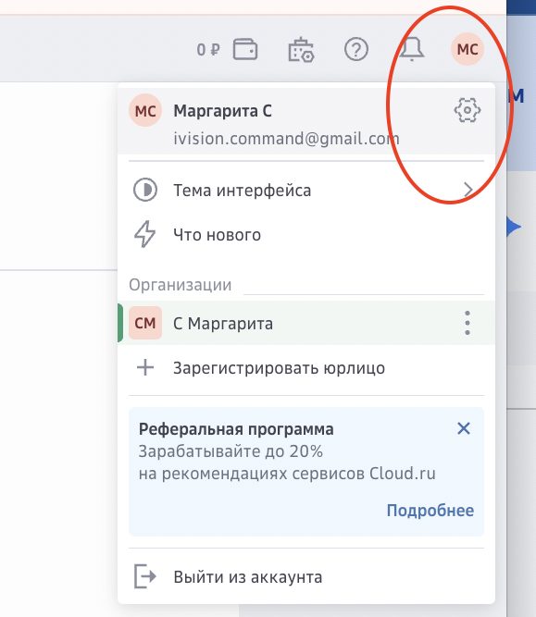Open three-dot menu for С Маргарита
Viewport: 536px width, 617px height.
(x=467, y=323)
